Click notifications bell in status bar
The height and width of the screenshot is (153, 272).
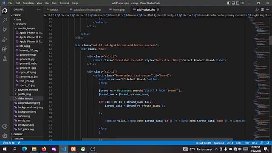268,143
